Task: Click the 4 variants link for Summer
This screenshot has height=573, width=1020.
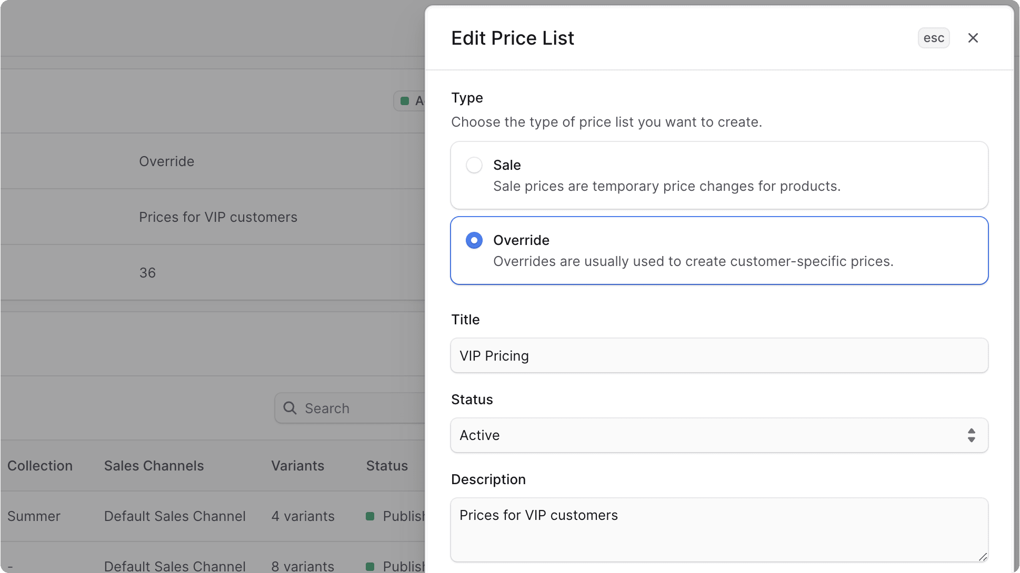Action: [303, 516]
